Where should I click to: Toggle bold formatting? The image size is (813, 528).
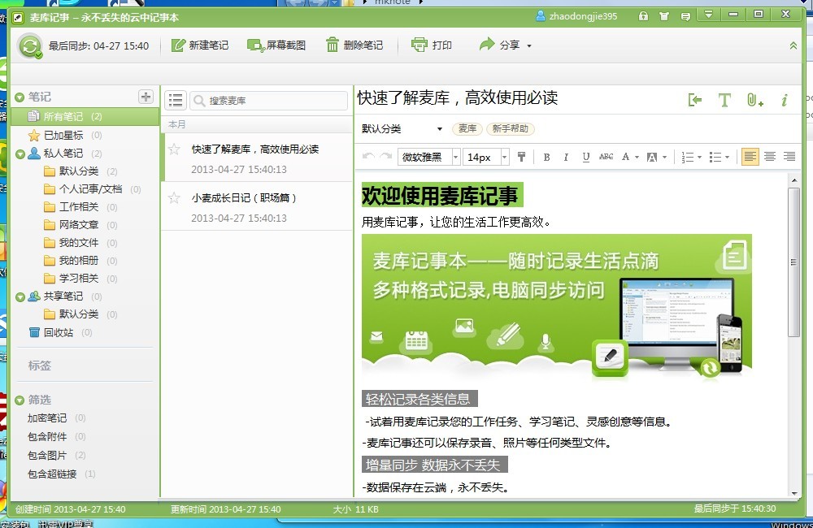point(546,157)
